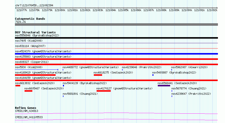Click the red nsv608327 variant bar
The width and height of the screenshot is (225, 123).
[116, 64]
